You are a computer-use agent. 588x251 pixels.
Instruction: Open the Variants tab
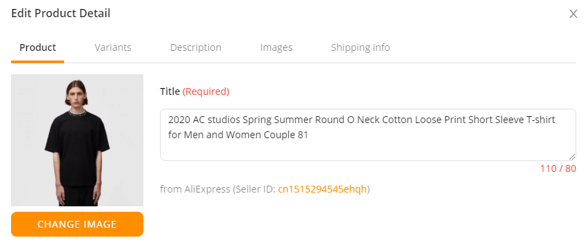113,47
